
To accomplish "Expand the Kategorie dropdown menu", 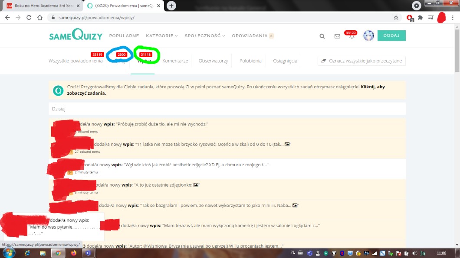I will [x=162, y=36].
